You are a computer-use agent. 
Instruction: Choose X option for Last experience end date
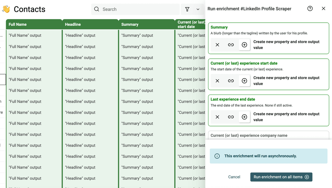(217, 117)
